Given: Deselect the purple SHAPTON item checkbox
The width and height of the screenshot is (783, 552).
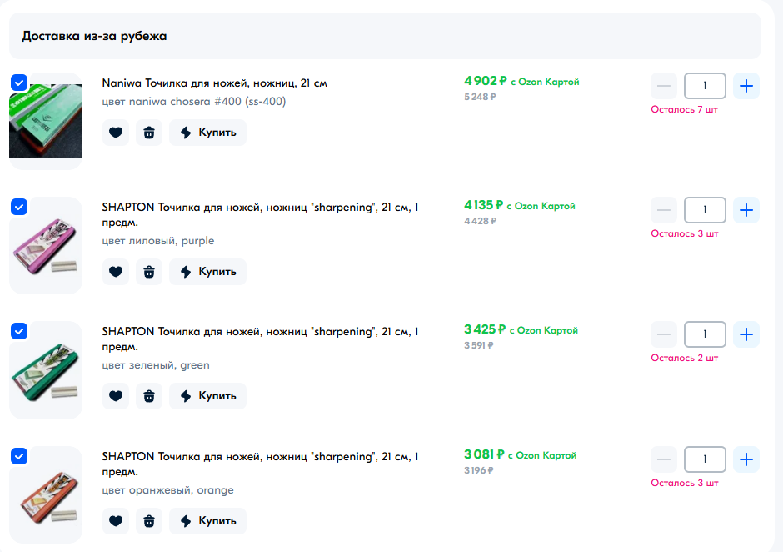Looking at the screenshot, I should (x=19, y=207).
